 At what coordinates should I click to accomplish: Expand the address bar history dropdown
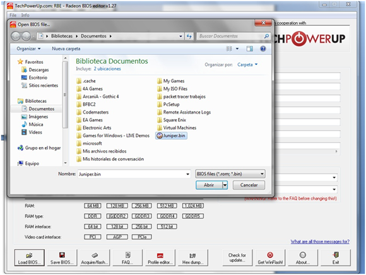180,36
